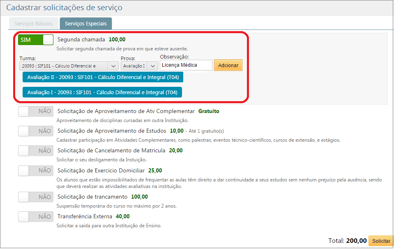Click the Turma combo chevron arrow
Image resolution: width=394 pixels, height=249 pixels.
[x=113, y=65]
